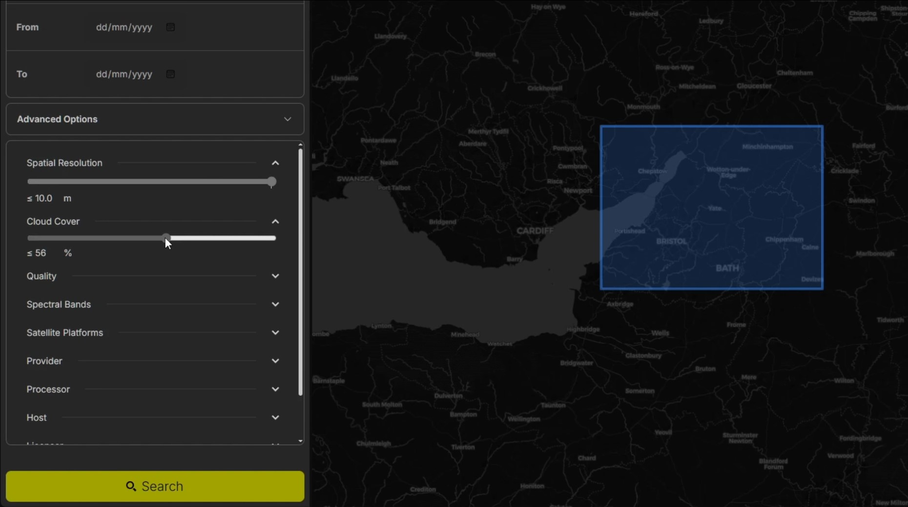Click the Cloud Cover value 56
The image size is (908, 507).
point(41,253)
